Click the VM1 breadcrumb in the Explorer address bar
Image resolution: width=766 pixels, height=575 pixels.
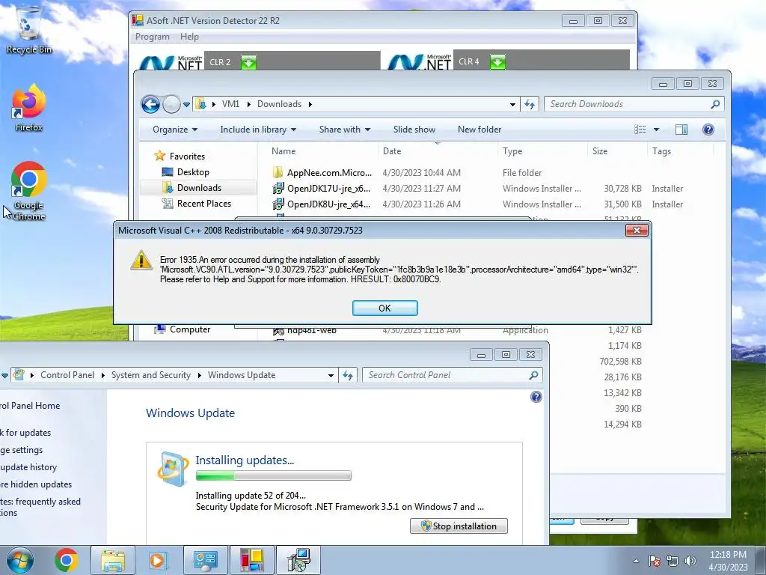[x=230, y=104]
